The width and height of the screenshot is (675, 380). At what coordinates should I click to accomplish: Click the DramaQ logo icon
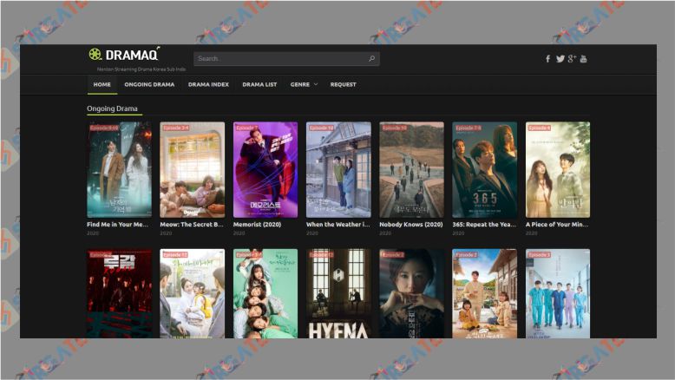[x=95, y=55]
